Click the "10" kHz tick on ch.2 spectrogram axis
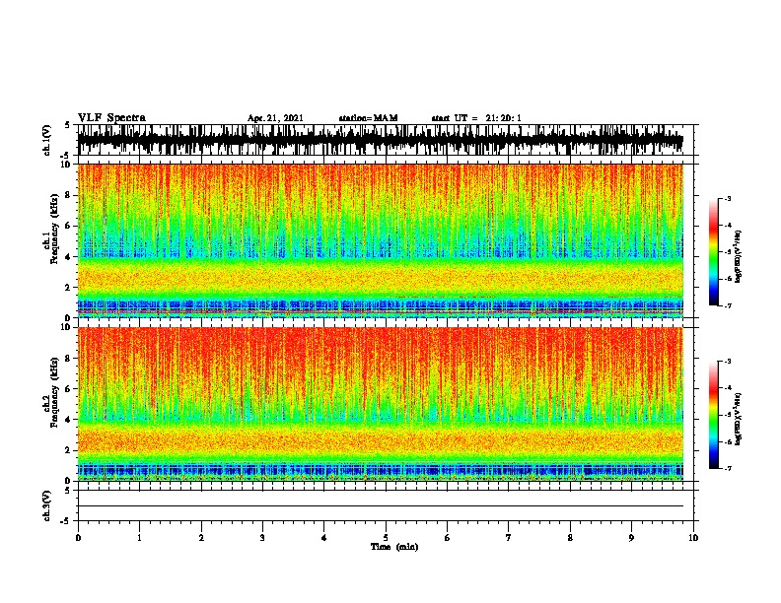This screenshot has height=603, width=781. [66, 327]
